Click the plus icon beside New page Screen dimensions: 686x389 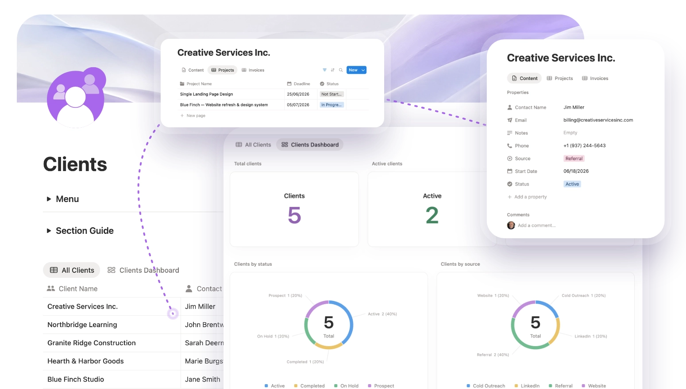[182, 116]
